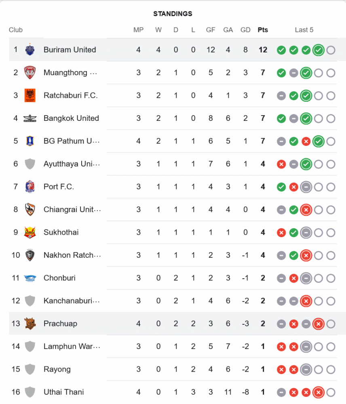The width and height of the screenshot is (346, 404).
Task: Click the GD column header
Action: (245, 30)
